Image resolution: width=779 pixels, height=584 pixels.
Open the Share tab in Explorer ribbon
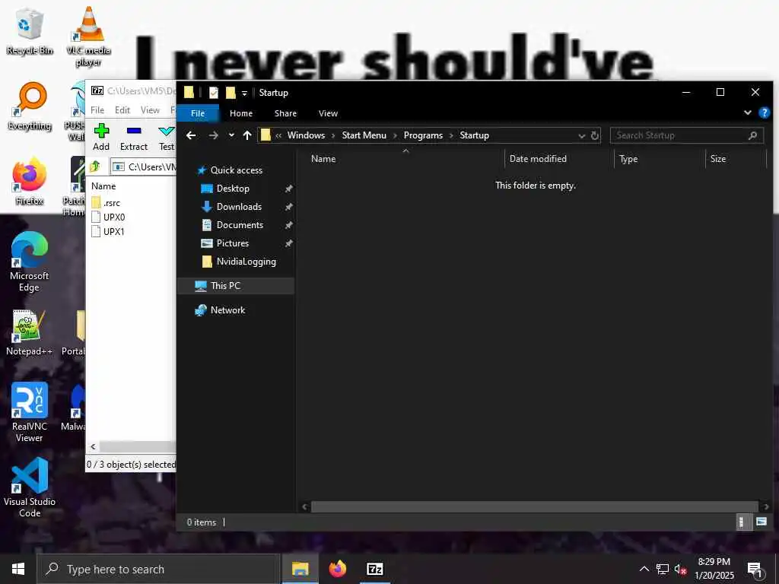click(x=285, y=113)
